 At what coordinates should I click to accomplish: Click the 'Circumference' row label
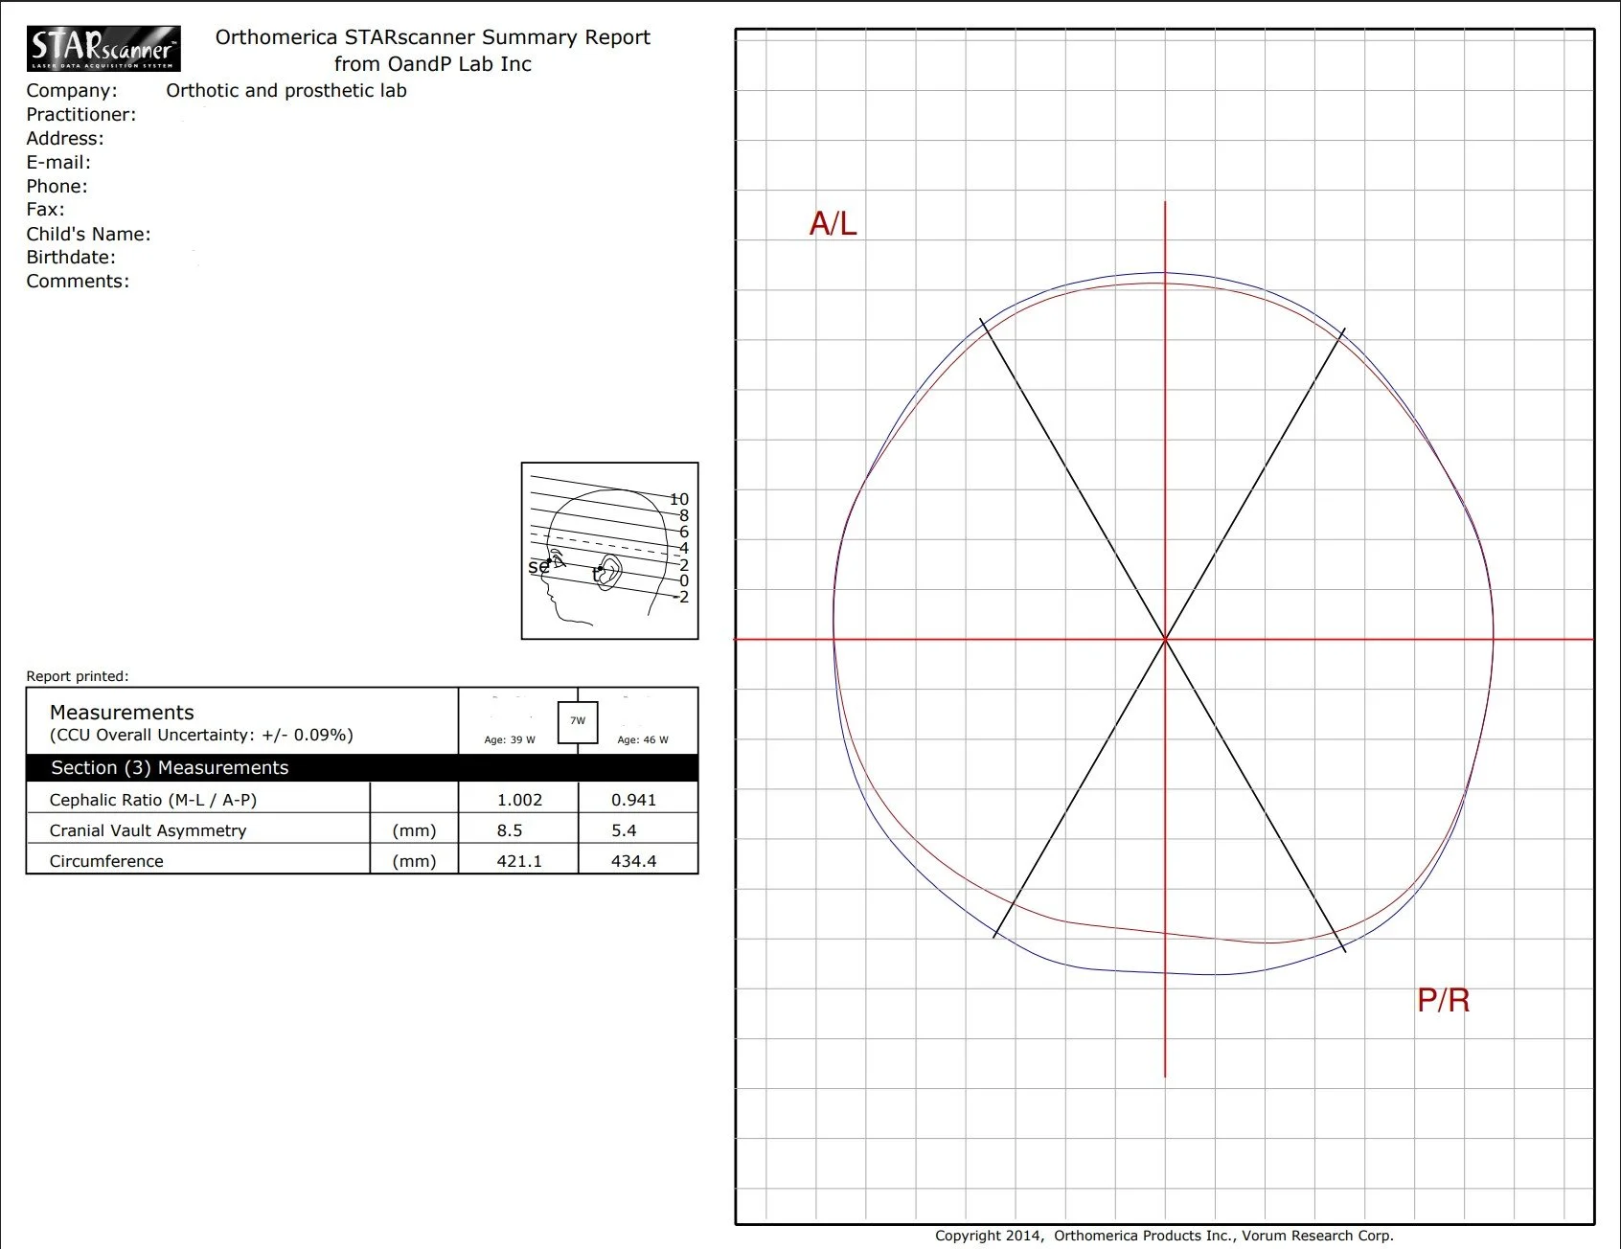(x=106, y=861)
